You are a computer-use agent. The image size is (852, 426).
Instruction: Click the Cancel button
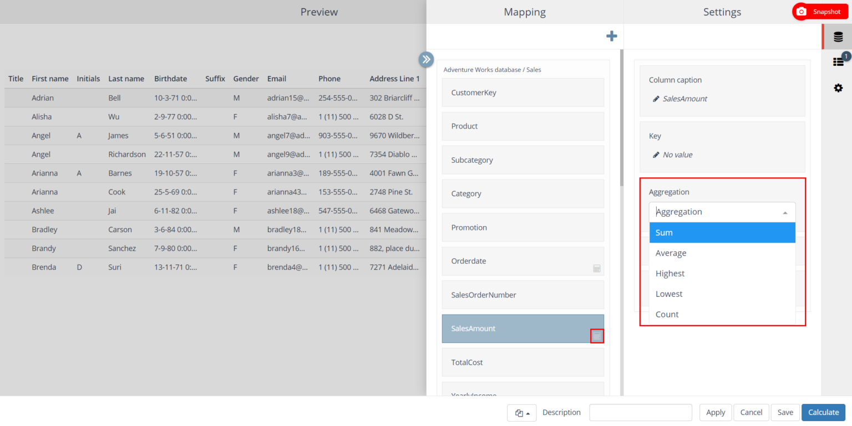[751, 413]
